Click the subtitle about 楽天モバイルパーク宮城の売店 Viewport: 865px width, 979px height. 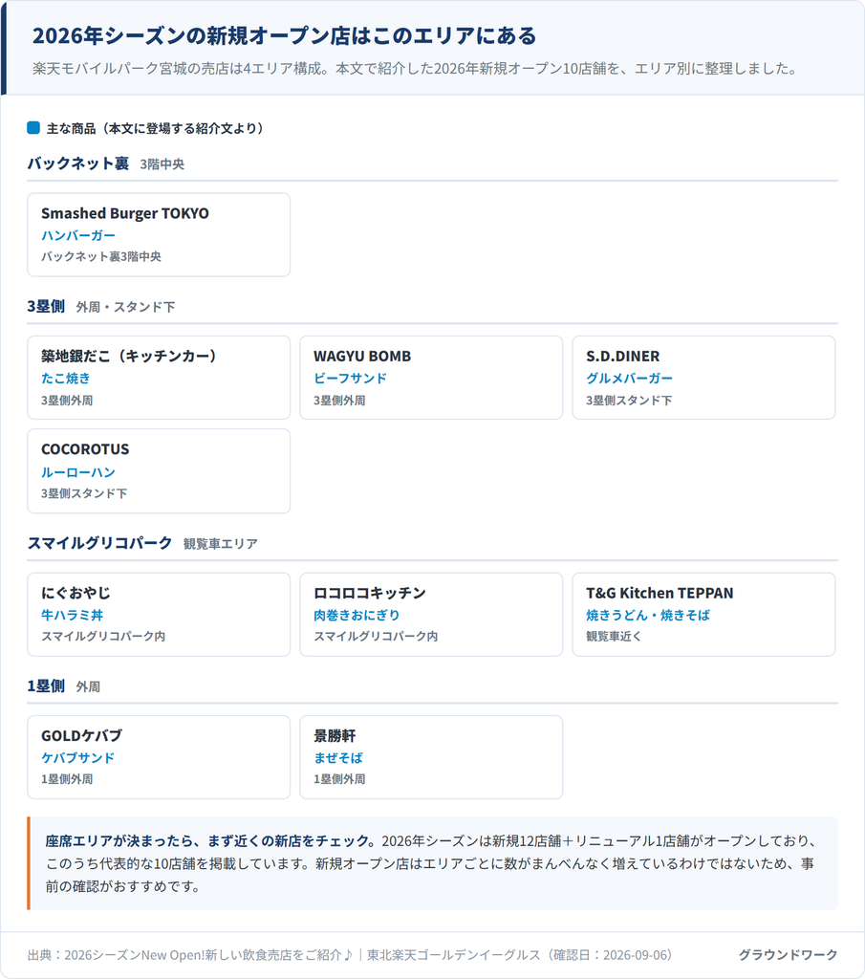coord(417,69)
